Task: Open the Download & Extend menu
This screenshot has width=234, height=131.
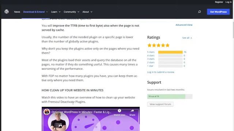Action: pos(34,12)
